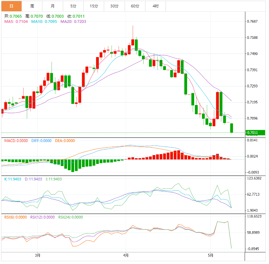This screenshot has height=264, width=269.
Task: Select the daily 日 chart tab
Action: coord(12,6)
